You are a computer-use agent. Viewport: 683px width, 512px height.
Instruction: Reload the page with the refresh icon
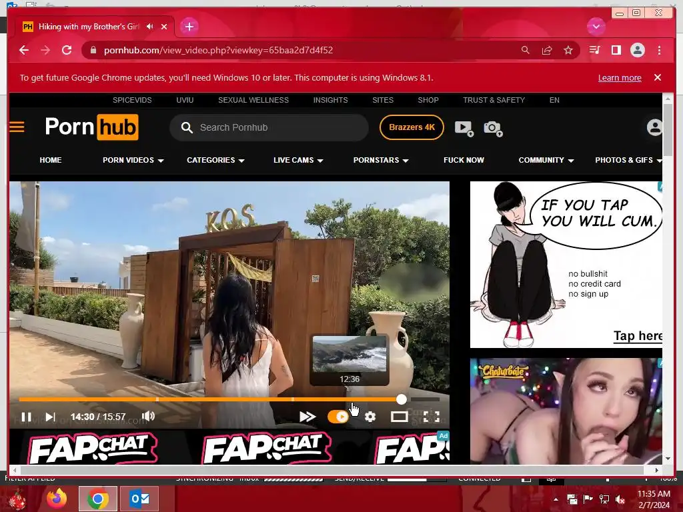(x=67, y=50)
